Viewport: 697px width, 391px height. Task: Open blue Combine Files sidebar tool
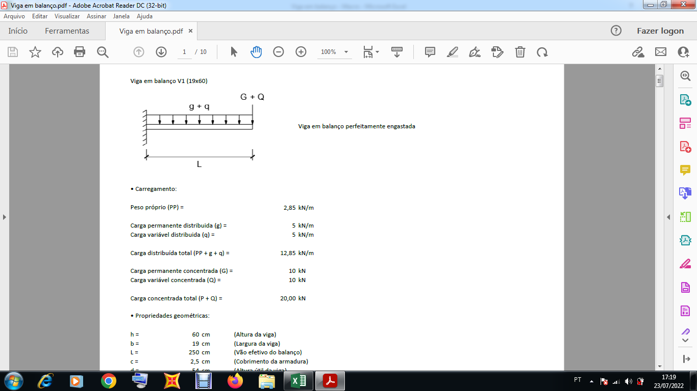coord(685,193)
